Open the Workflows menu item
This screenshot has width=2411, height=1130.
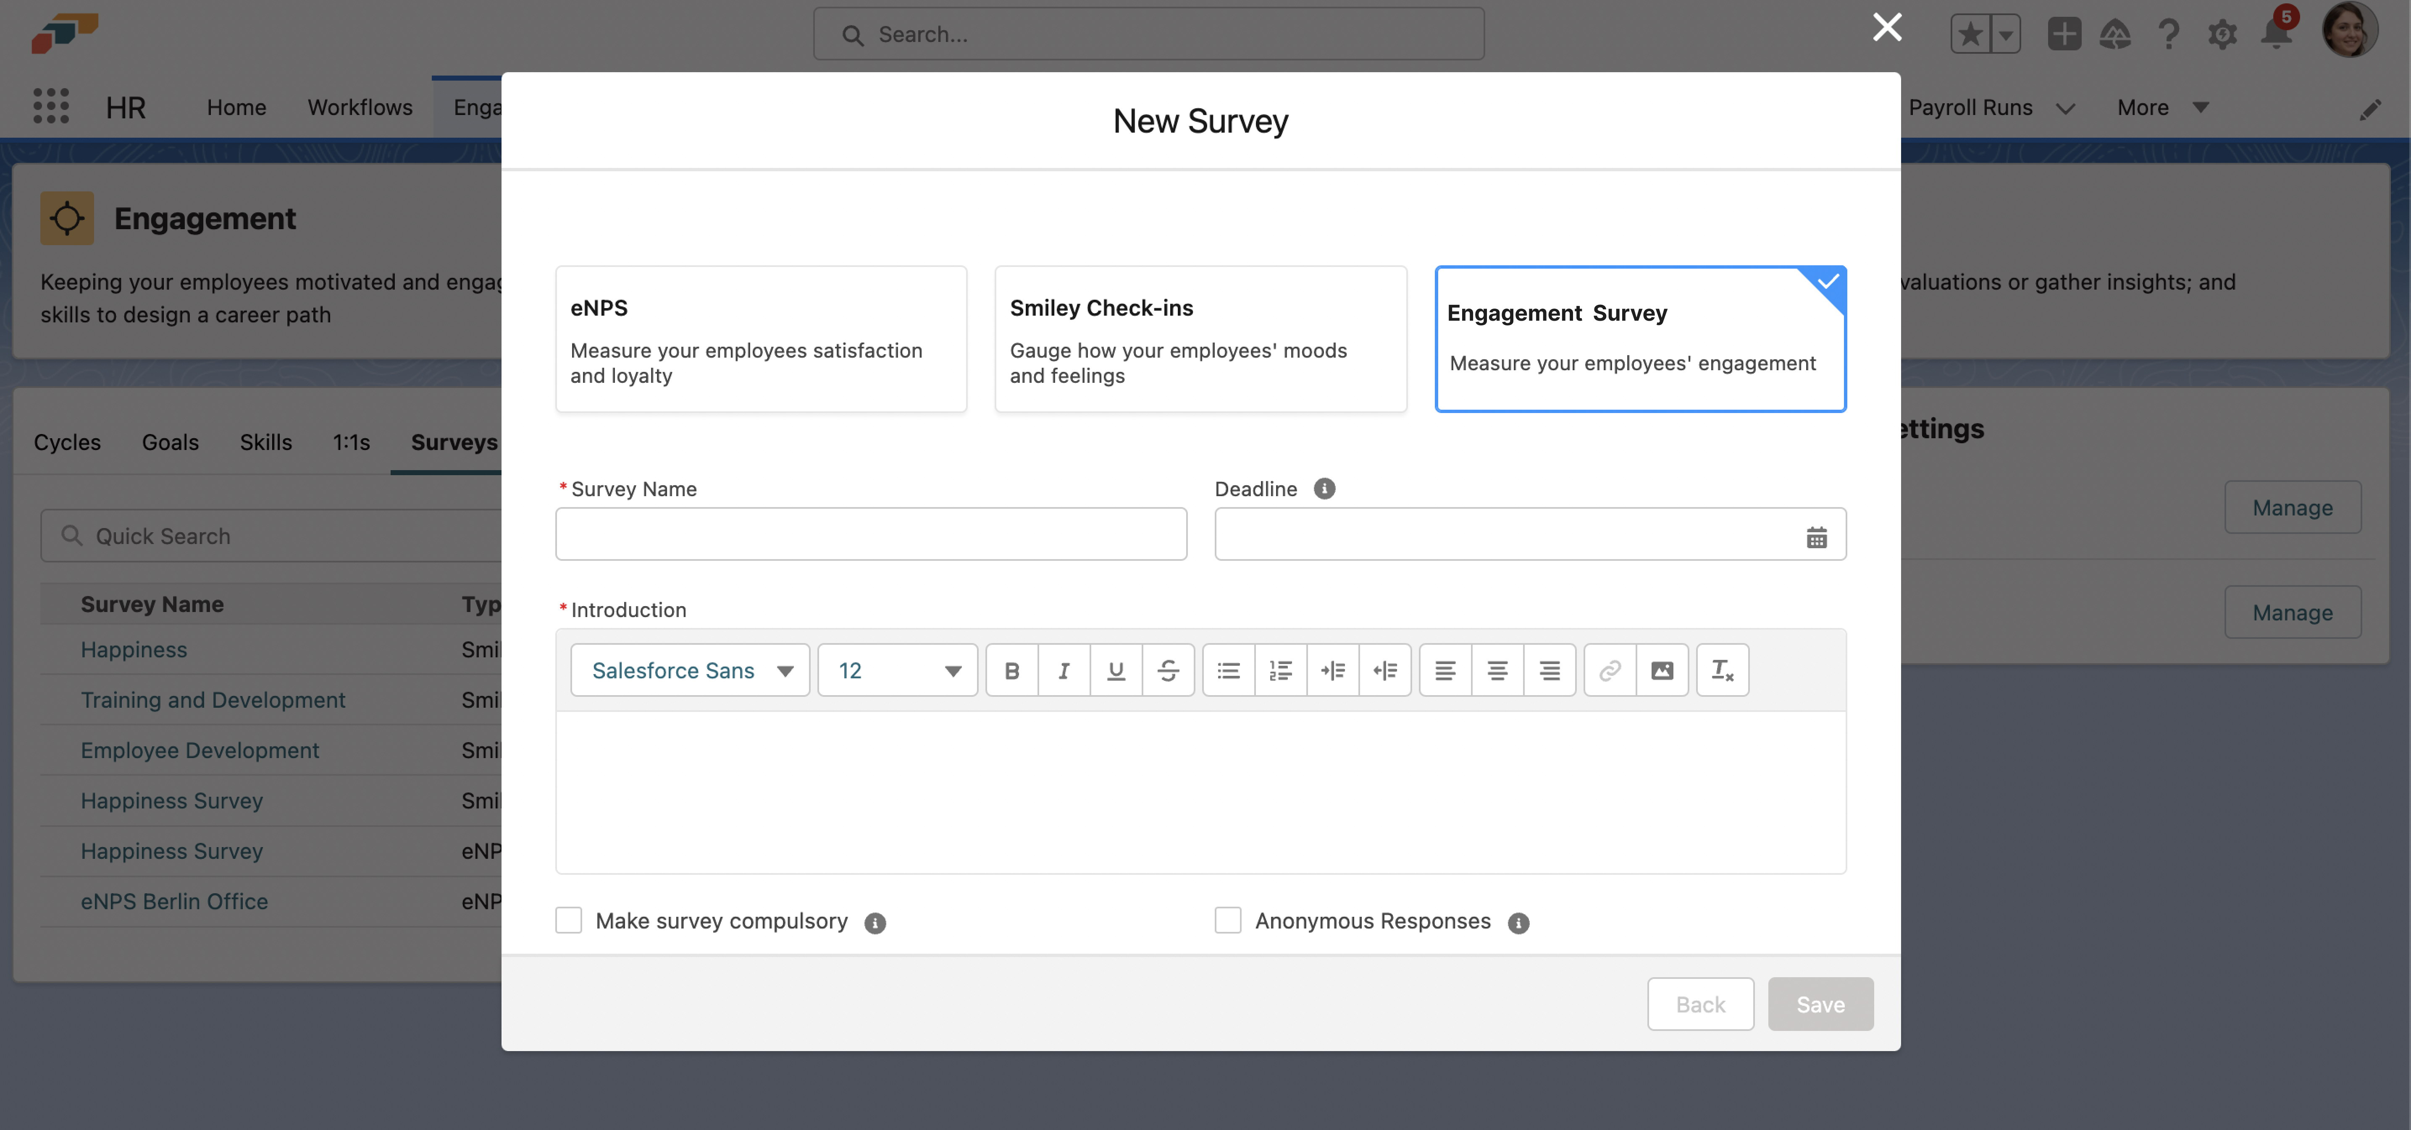(x=360, y=107)
